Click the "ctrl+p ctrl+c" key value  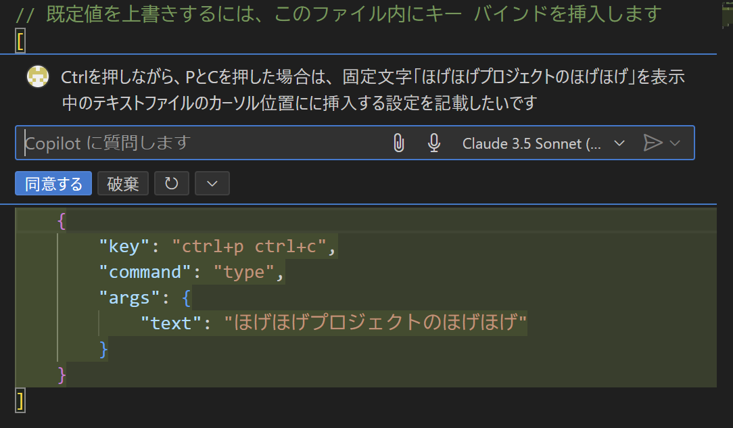(249, 246)
